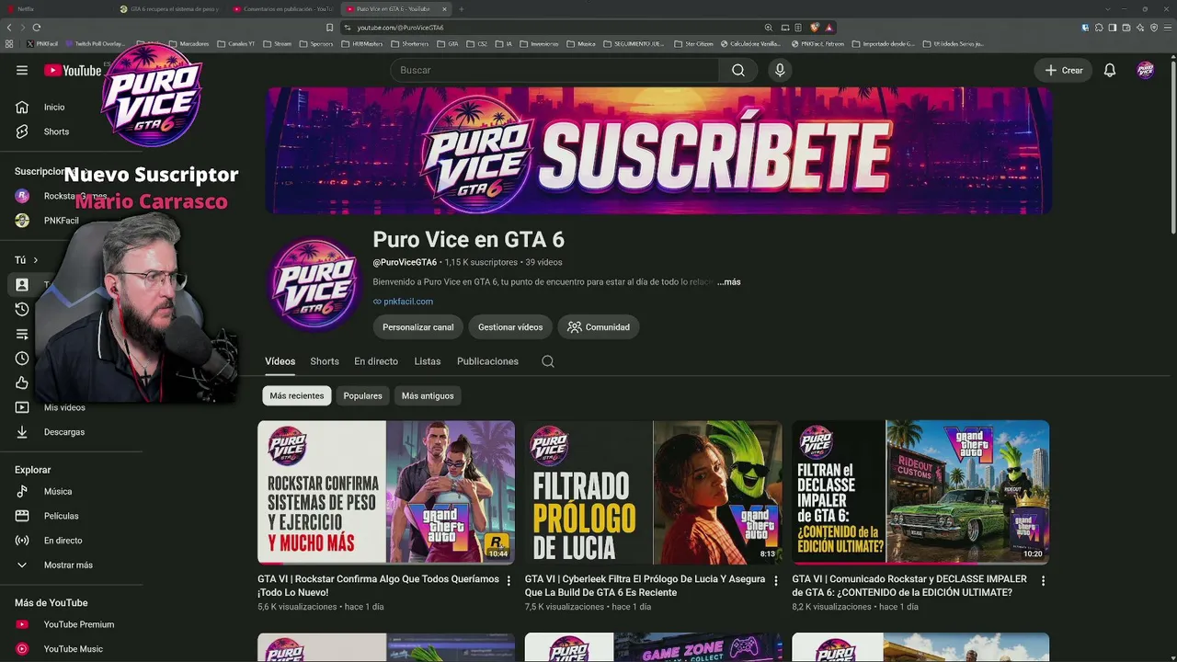Image resolution: width=1177 pixels, height=662 pixels.
Task: Open the watch later clock icon
Action: pos(22,359)
